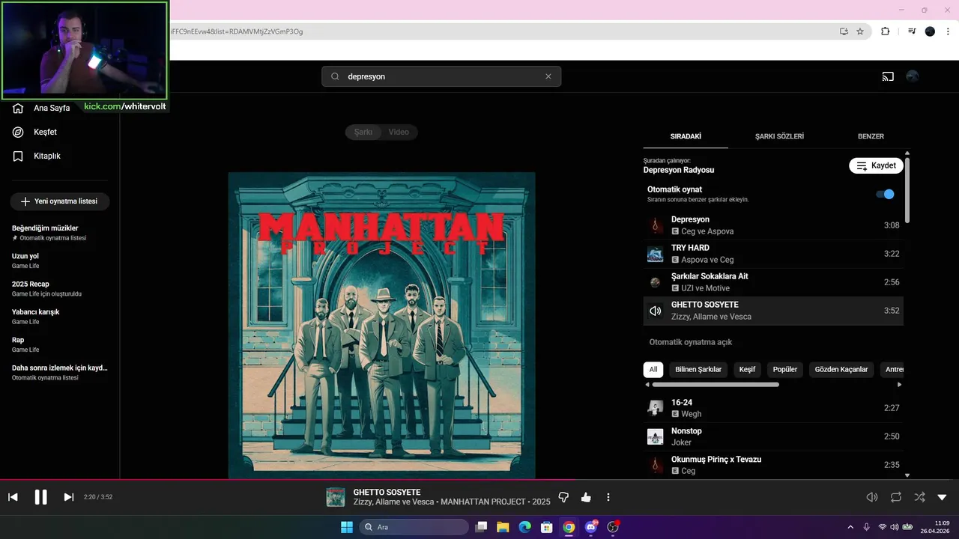
Task: Click the queue panel vertical scrollbar
Action: point(907,189)
